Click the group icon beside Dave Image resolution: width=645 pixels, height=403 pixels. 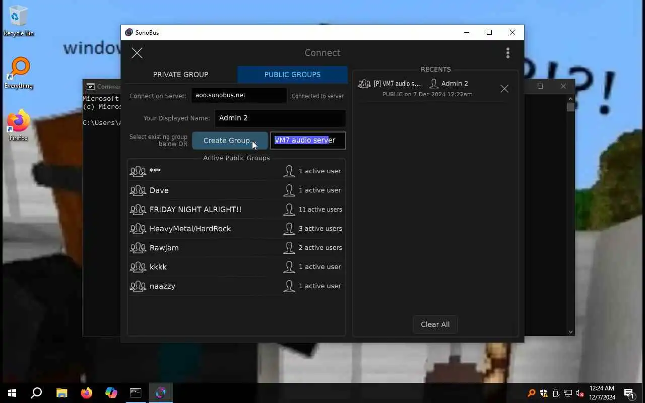(x=138, y=190)
